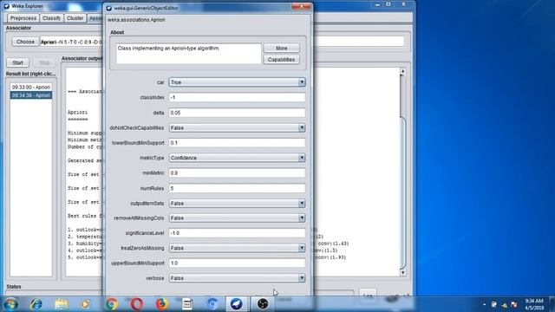This screenshot has width=555, height=312.
Task: Open Windows Explorer folder icon in taskbar
Action: point(62,304)
